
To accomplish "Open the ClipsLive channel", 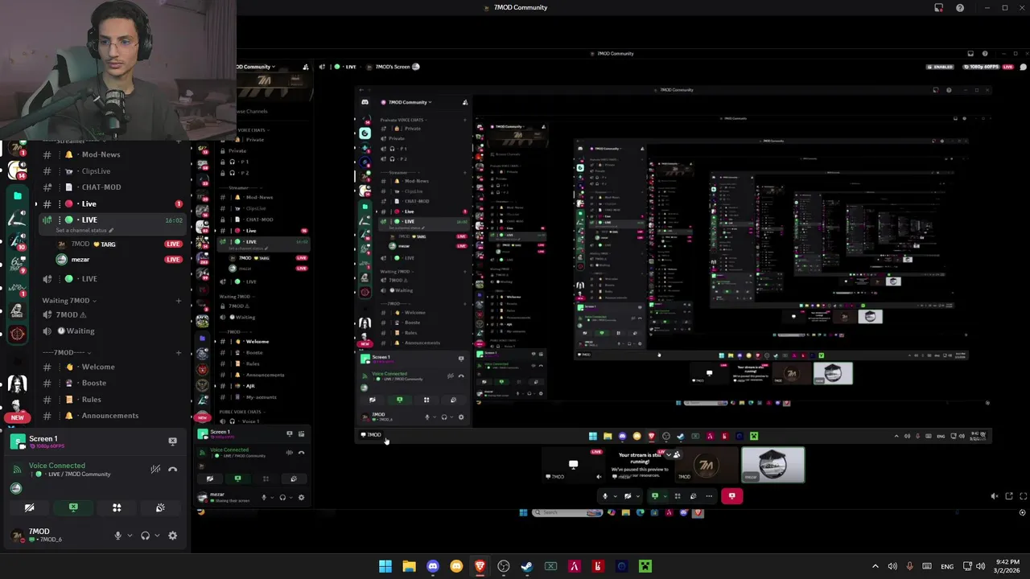I will pyautogui.click(x=113, y=171).
